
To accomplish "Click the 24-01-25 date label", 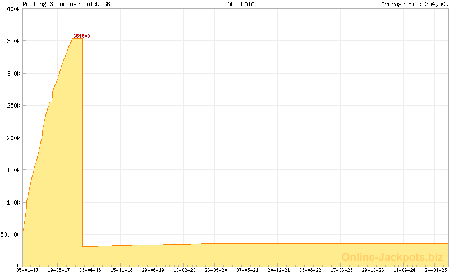I will (x=436, y=270).
